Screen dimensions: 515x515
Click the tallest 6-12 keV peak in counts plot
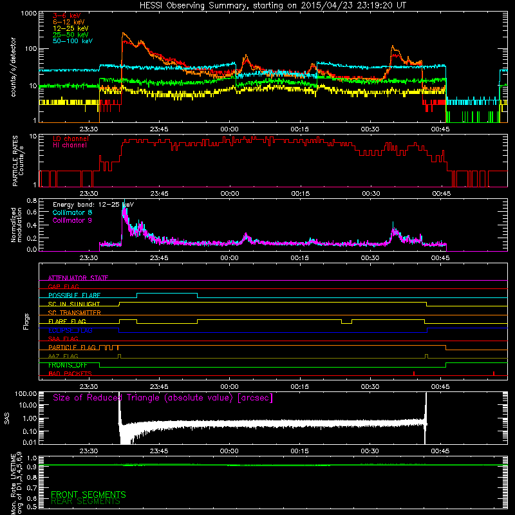coord(123,33)
